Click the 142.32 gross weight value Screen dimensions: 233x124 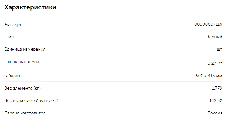coord(216,101)
